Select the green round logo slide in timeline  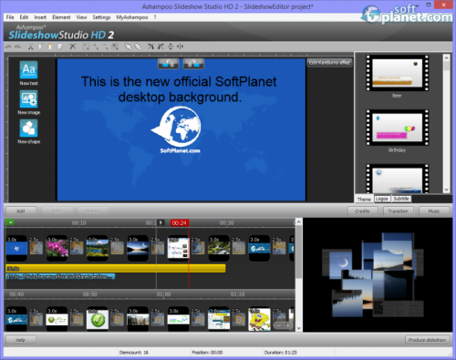(x=98, y=319)
